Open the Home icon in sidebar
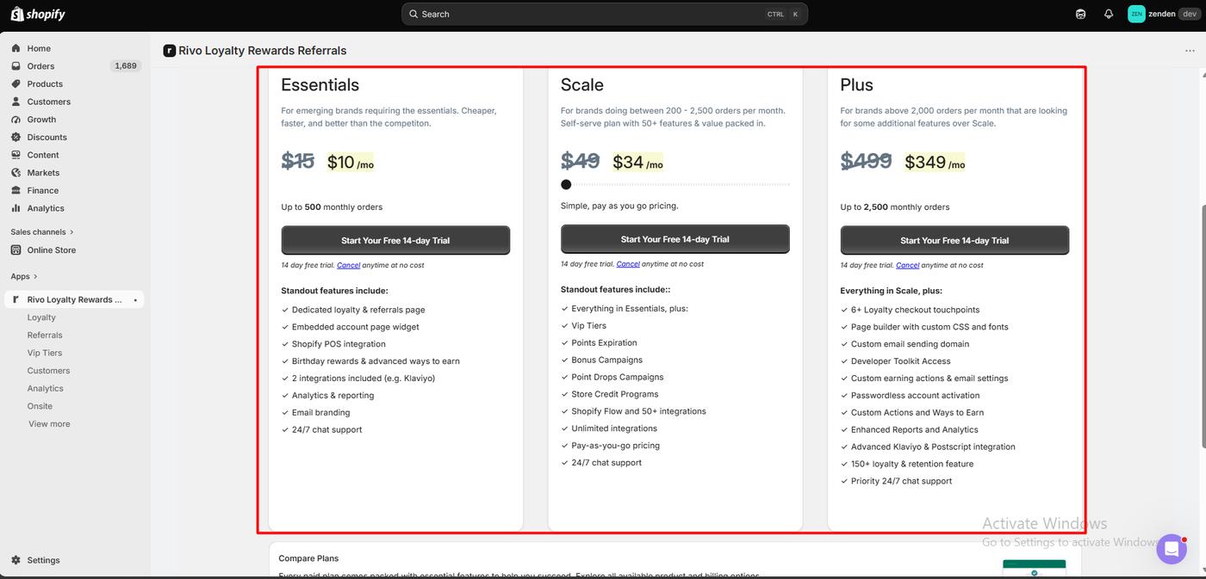Screen dimensions: 1206x579 pos(16,48)
